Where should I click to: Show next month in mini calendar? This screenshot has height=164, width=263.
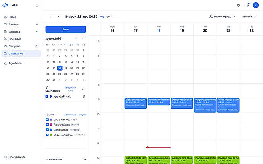(83, 39)
